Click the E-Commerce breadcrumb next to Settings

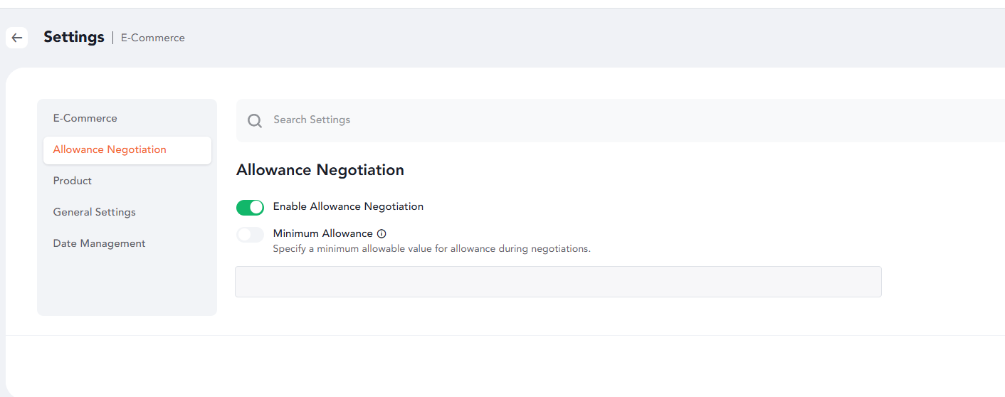153,38
